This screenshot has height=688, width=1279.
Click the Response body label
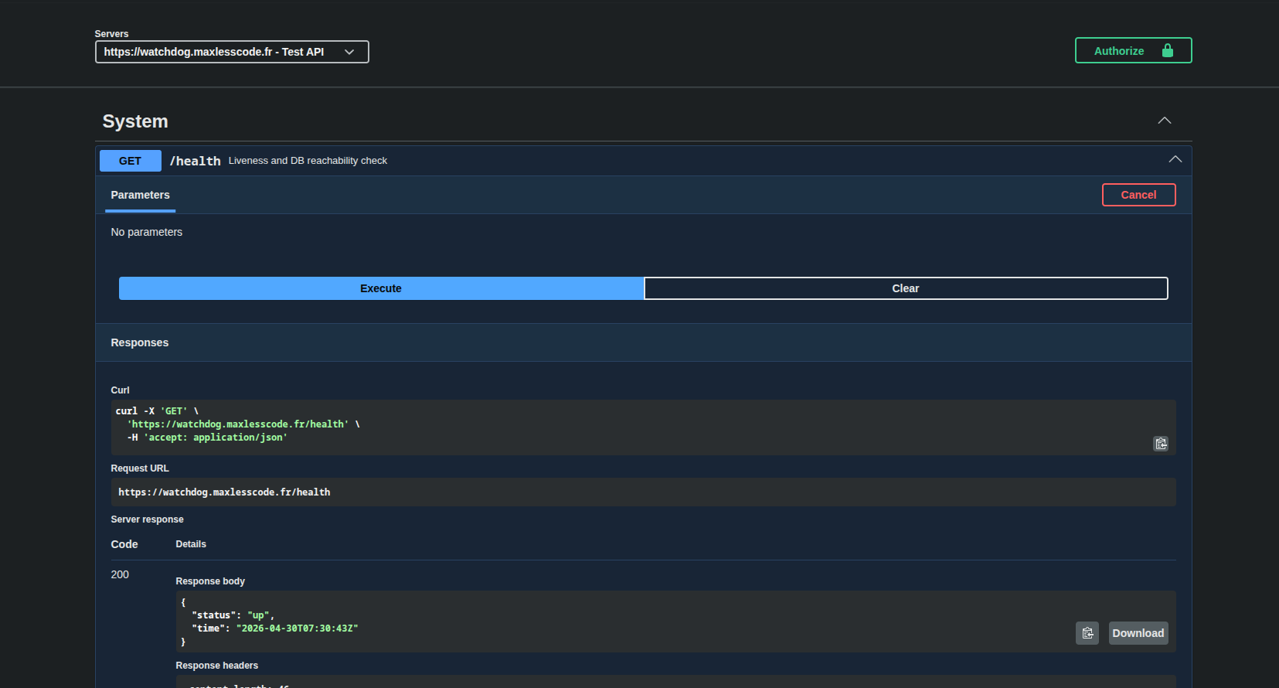[210, 581]
